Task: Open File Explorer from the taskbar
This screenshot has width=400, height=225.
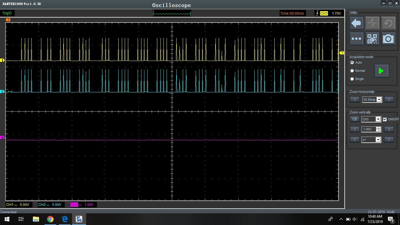Action: (x=36, y=219)
